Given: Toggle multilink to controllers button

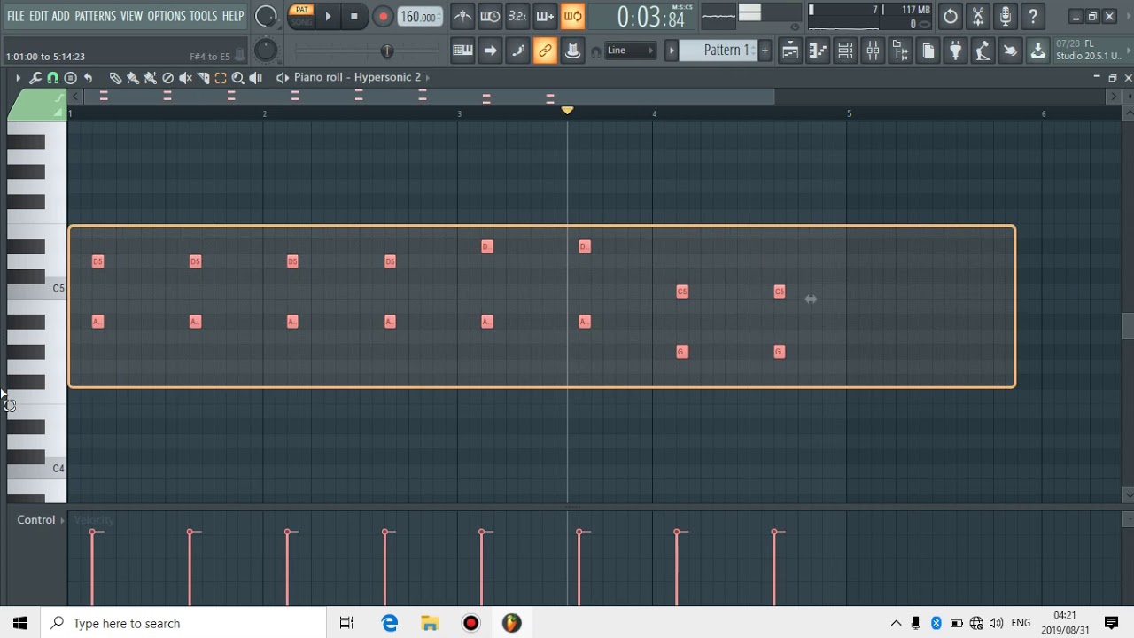Looking at the screenshot, I should [x=545, y=51].
